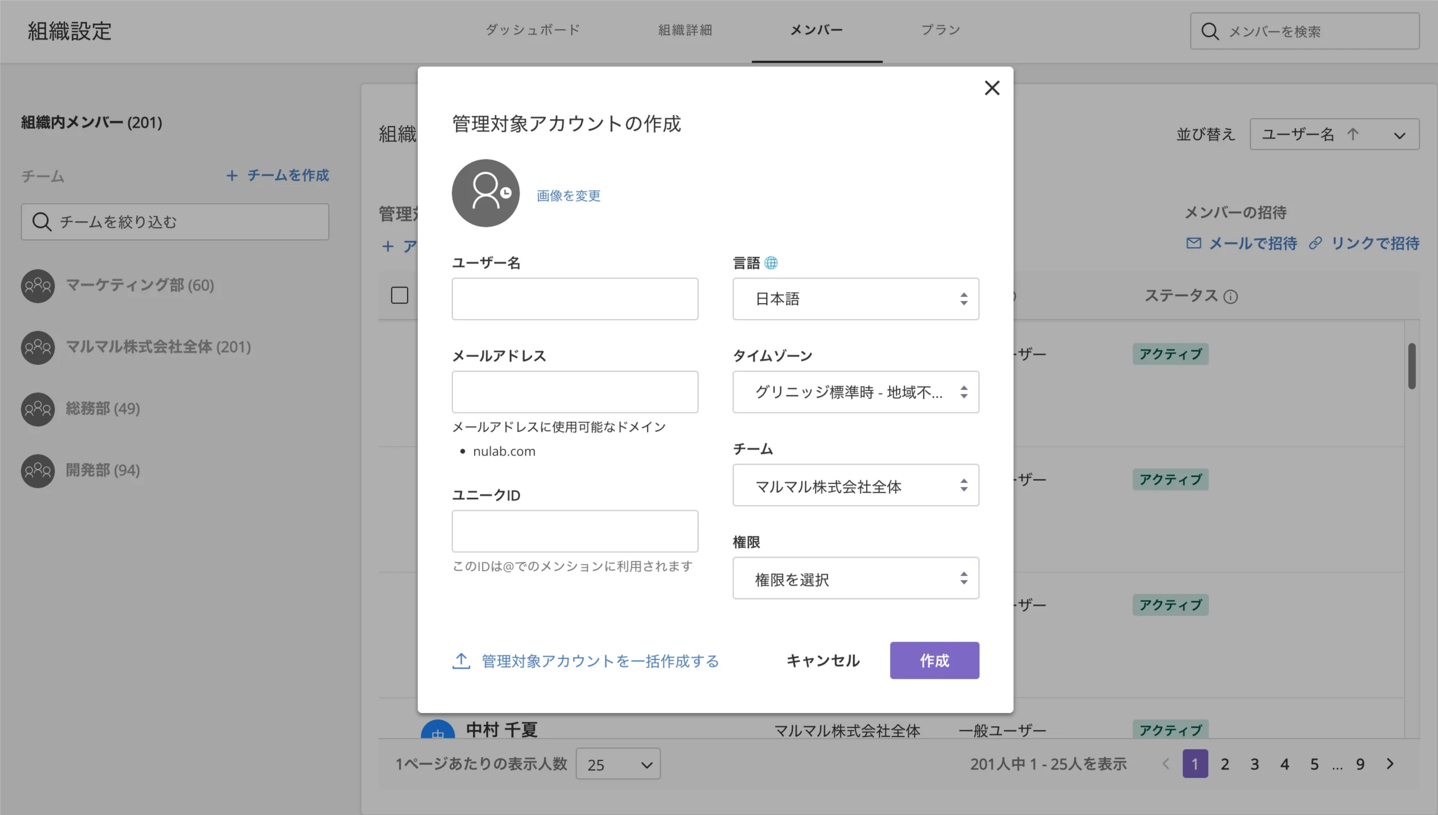Click the magnifier icon in member search

pyautogui.click(x=1210, y=31)
